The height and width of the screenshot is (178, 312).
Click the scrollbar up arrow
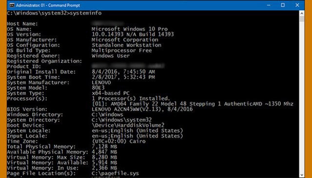click(302, 14)
